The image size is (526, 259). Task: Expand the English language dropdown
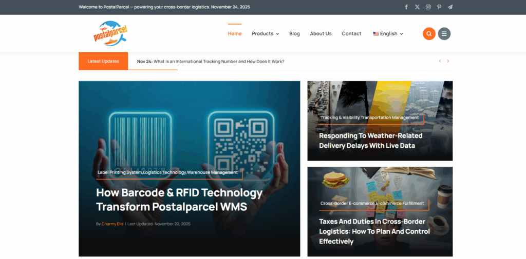(x=388, y=33)
